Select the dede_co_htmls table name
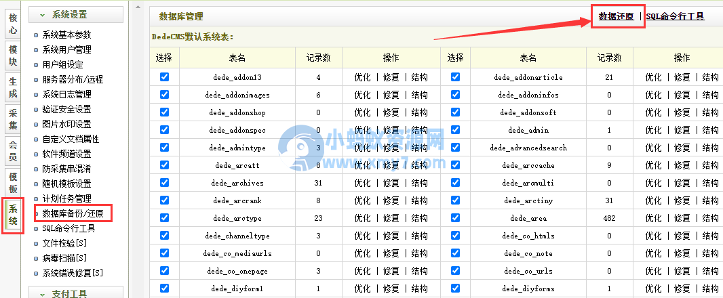Screen dimensions: 723x298 (528, 236)
